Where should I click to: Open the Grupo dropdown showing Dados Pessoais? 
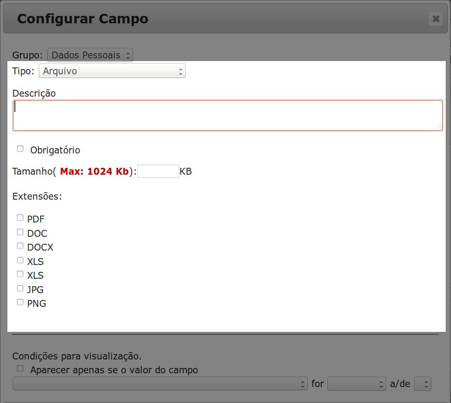click(x=90, y=55)
